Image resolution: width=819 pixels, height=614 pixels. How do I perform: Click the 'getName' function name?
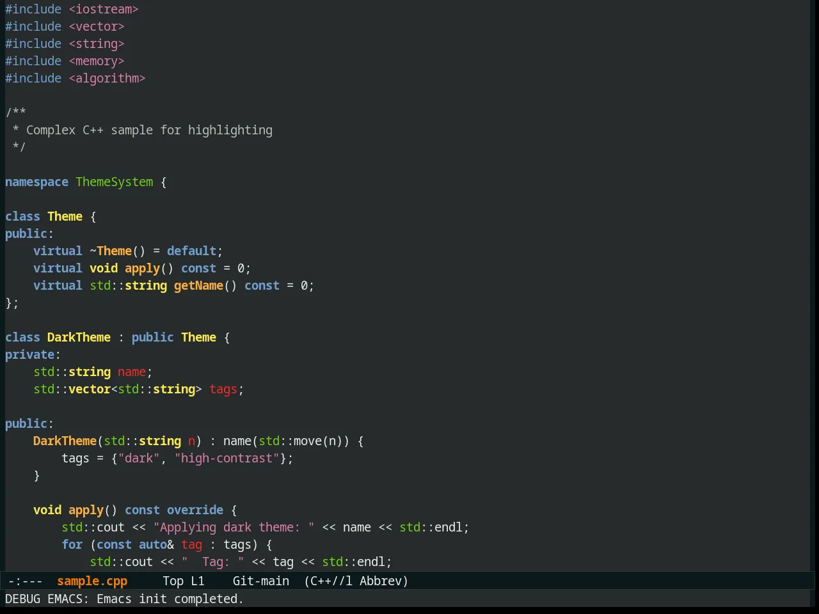click(198, 285)
